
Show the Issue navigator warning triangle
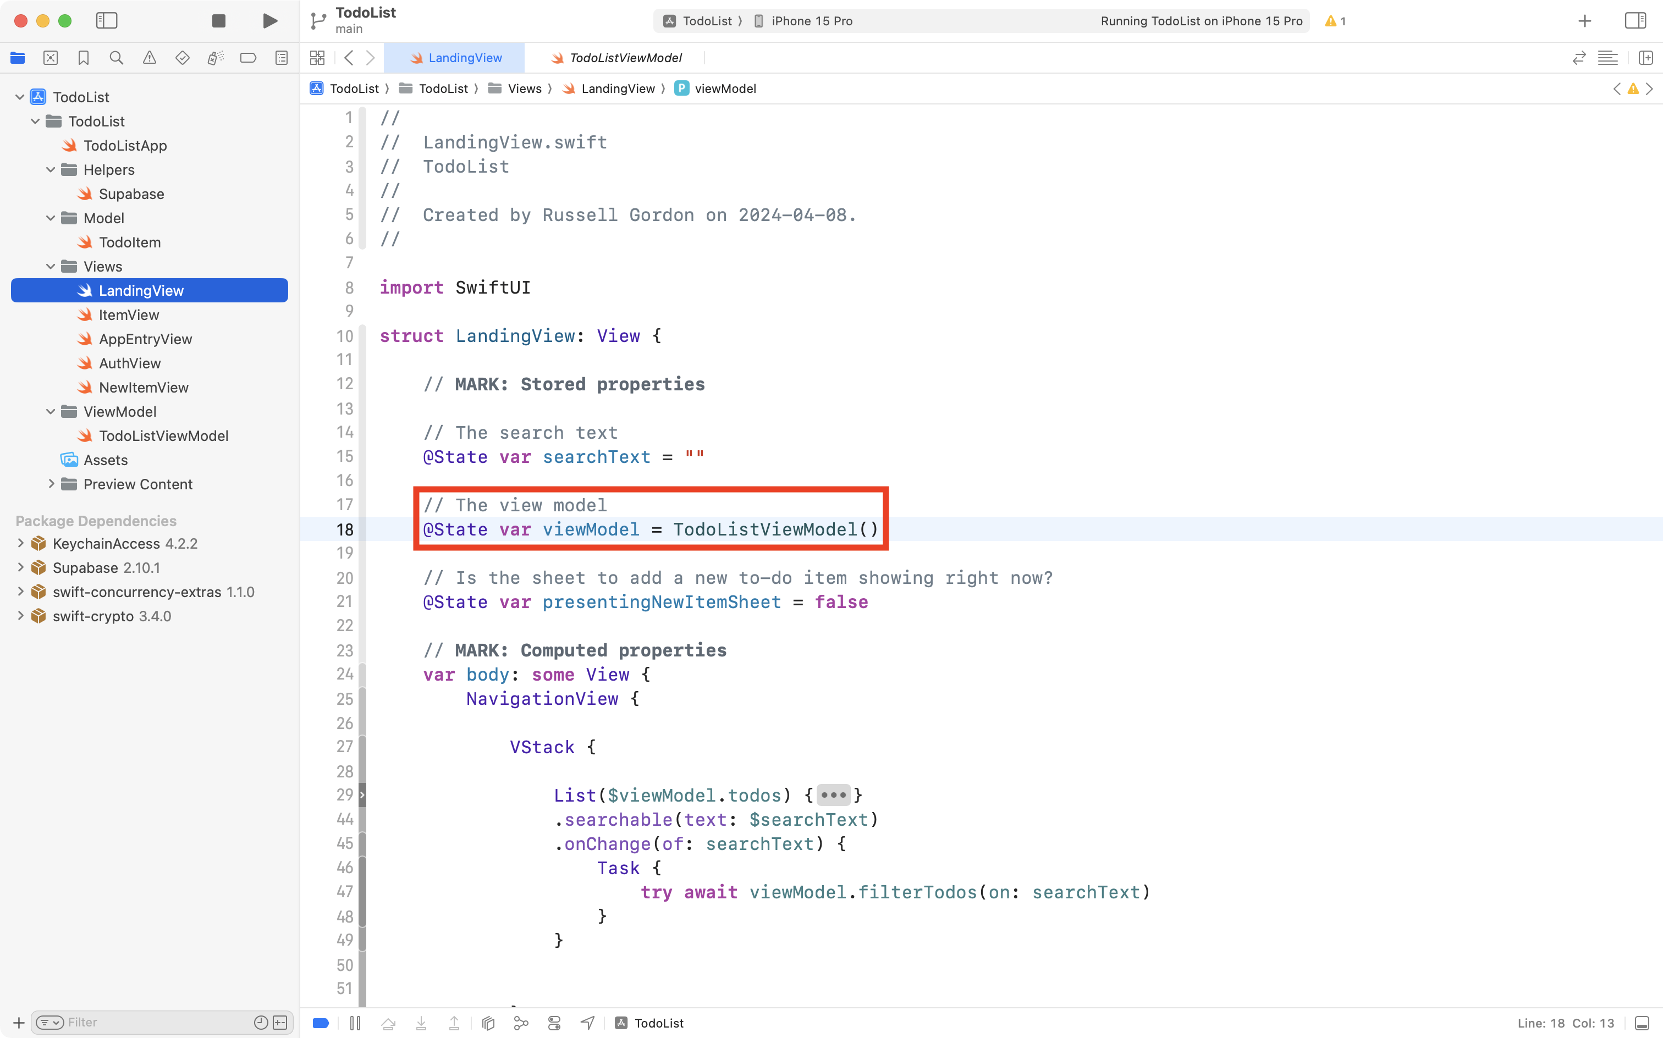coord(150,58)
